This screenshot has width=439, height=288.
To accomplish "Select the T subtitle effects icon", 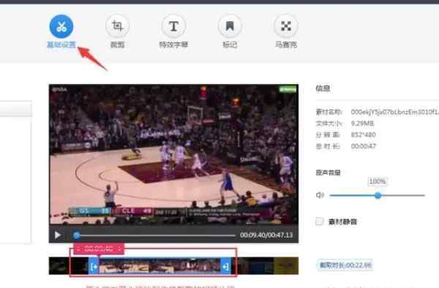I will 173,26.
